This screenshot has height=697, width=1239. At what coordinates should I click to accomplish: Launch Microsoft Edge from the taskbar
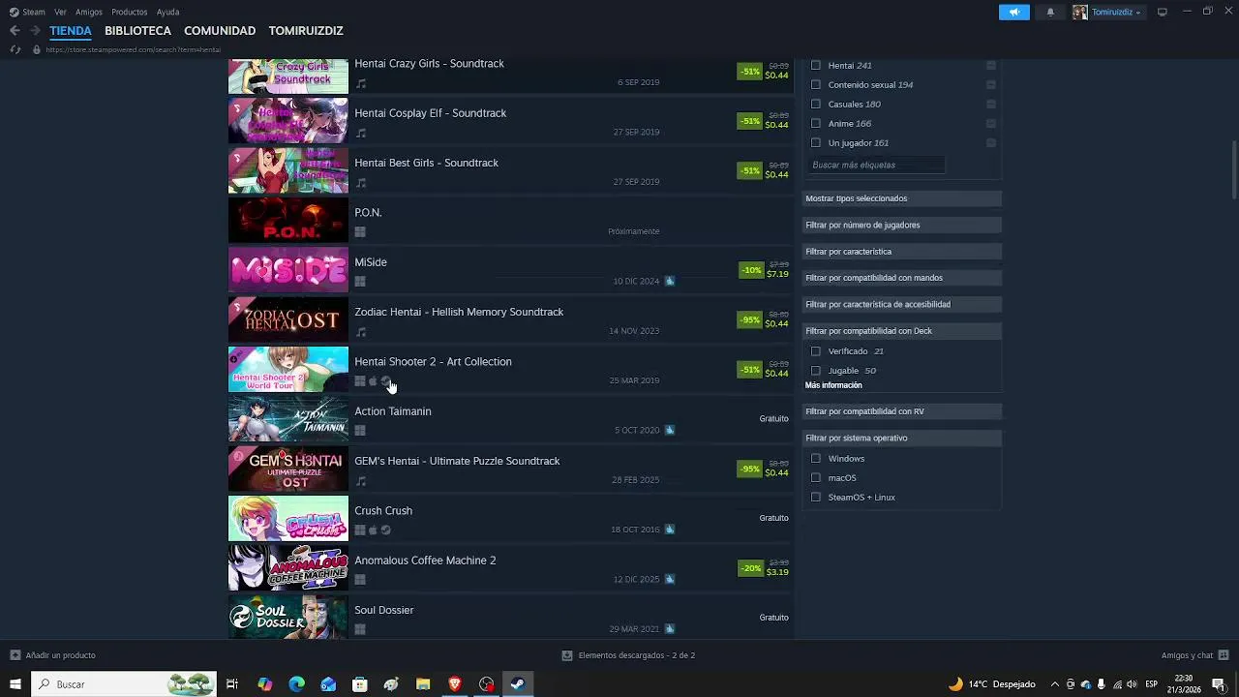click(296, 684)
